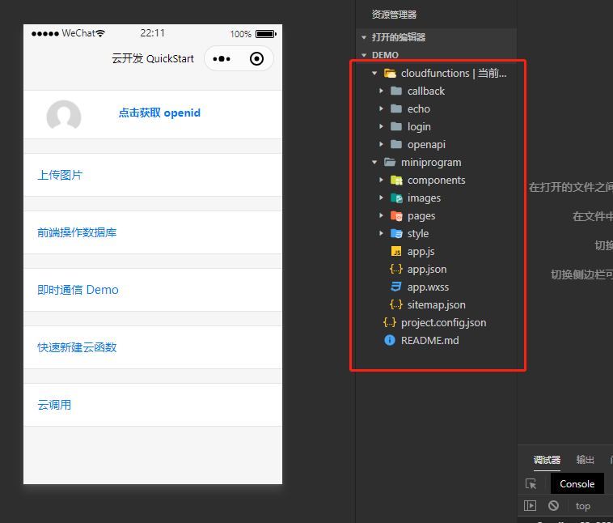The width and height of the screenshot is (613, 523).
Task: Toggle the console sidebar panel icon
Action: pos(531,506)
